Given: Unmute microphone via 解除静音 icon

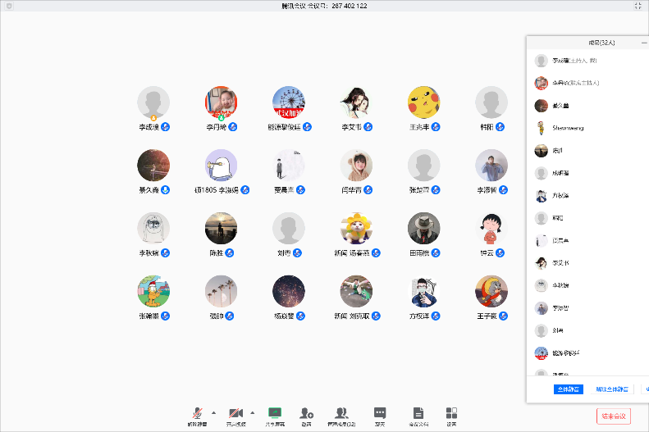Looking at the screenshot, I should [197, 413].
